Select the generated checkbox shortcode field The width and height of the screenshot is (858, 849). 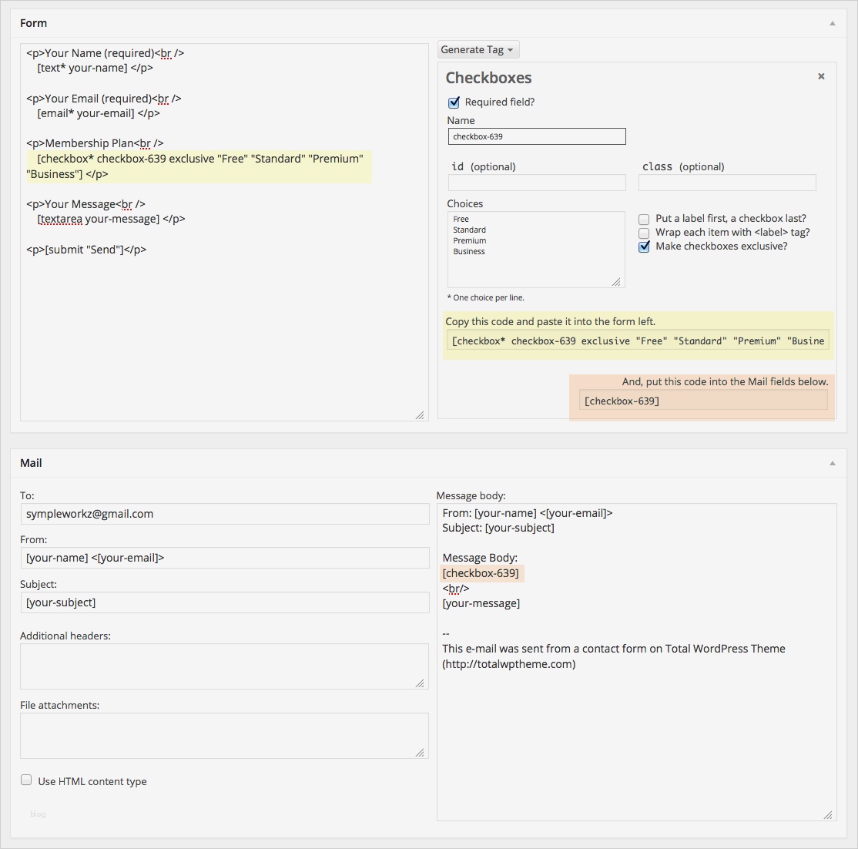point(638,341)
